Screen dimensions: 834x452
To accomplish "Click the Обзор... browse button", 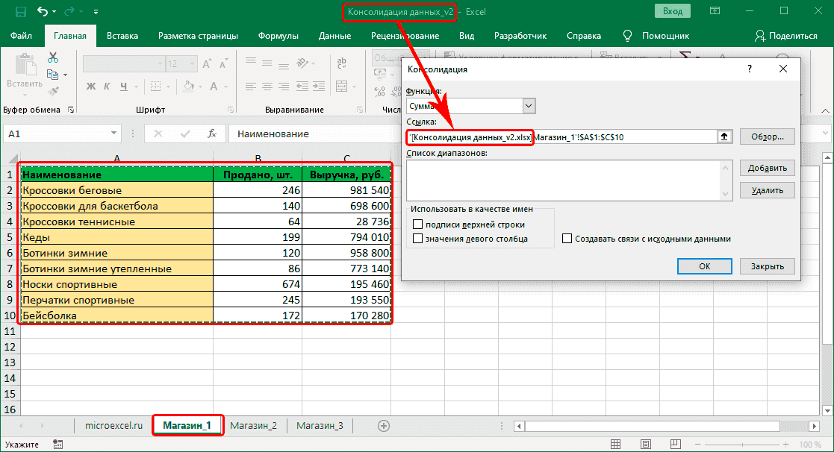I will pyautogui.click(x=767, y=136).
